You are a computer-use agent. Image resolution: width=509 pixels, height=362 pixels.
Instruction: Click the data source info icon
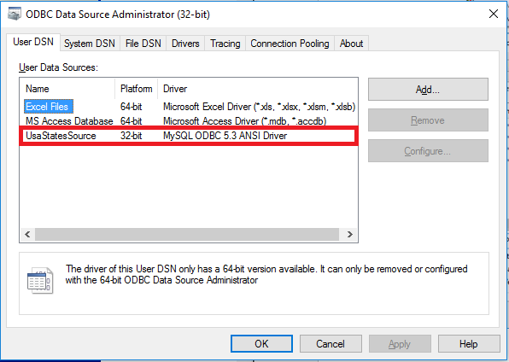tap(40, 281)
